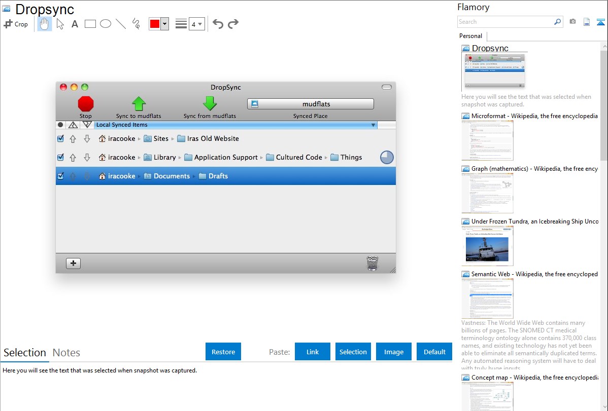Viewport: 608px width, 411px height.
Task: Open the line width dropdown showing 4
Action: pos(197,24)
